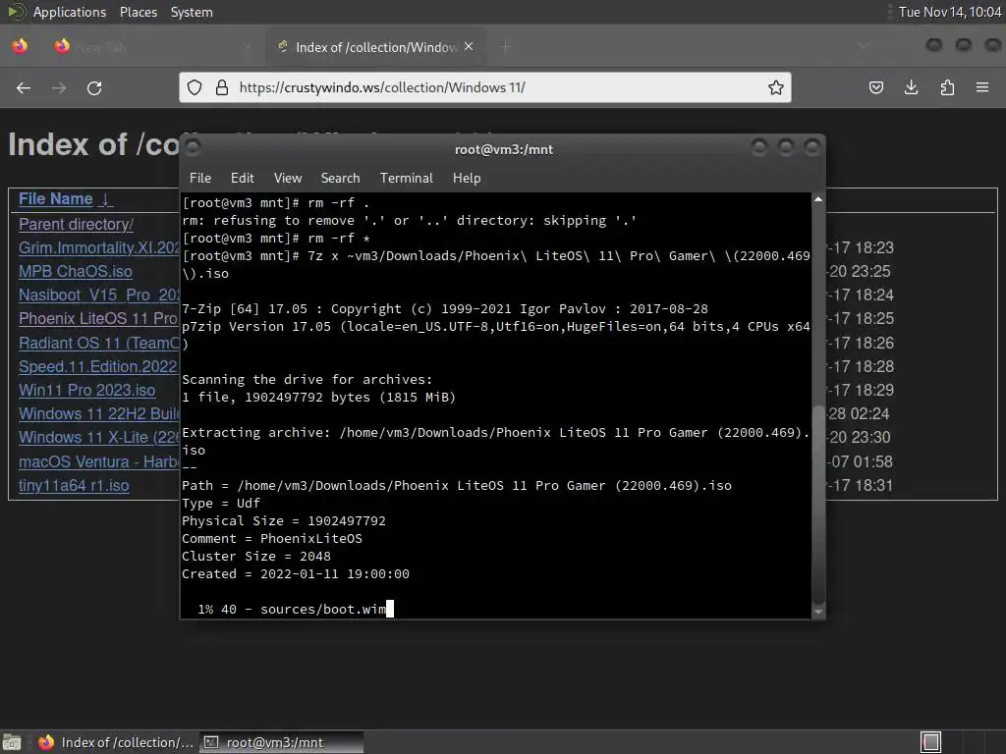This screenshot has width=1006, height=754.
Task: Open the Applications menu
Action: [70, 12]
